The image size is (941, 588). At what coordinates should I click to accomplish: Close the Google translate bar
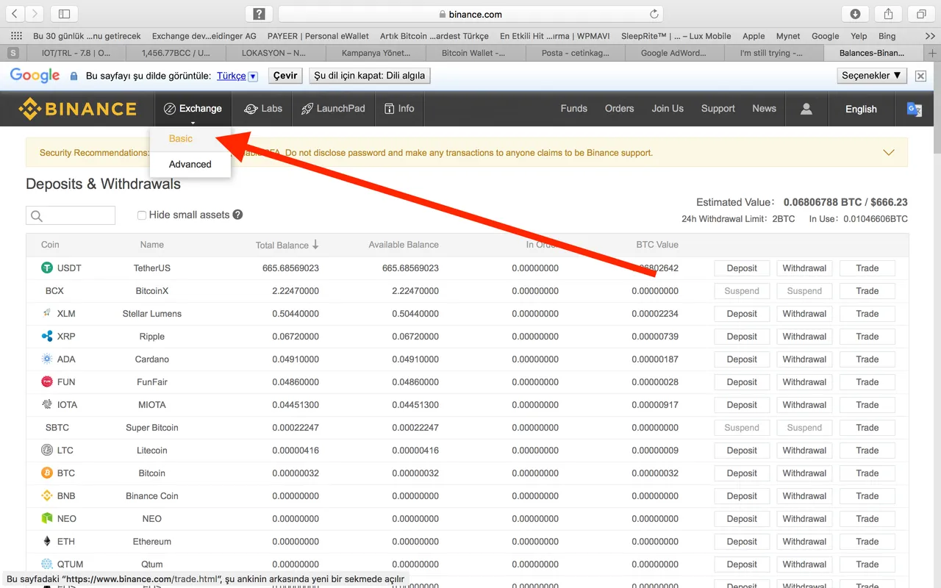click(920, 76)
